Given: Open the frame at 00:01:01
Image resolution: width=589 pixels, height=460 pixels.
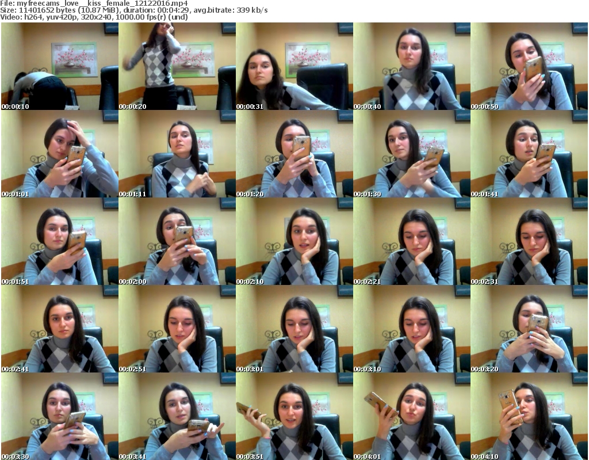Looking at the screenshot, I should pos(60,154).
